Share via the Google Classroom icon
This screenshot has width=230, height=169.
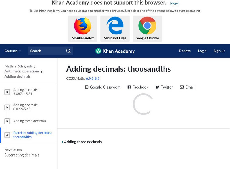point(87,87)
